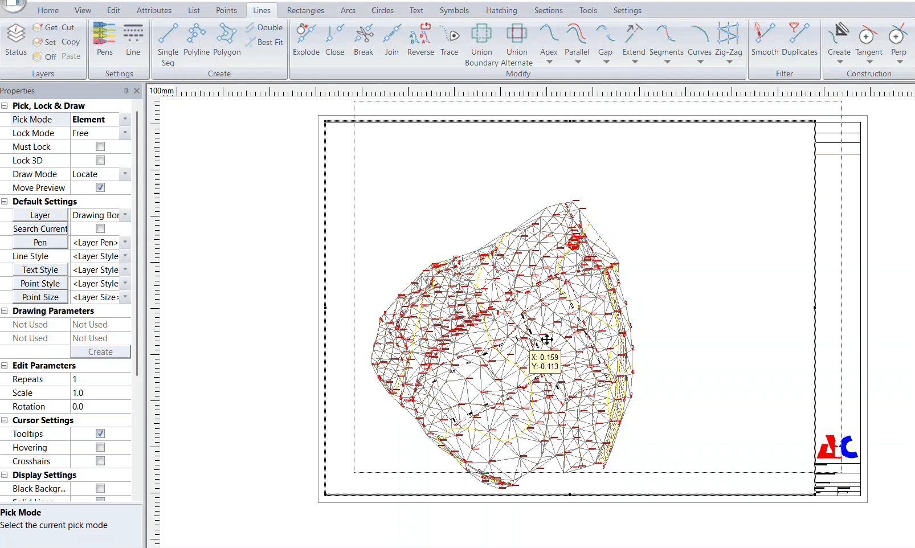Screen dimensions: 915x548
Task: Open the Pick Mode dropdown
Action: point(125,119)
